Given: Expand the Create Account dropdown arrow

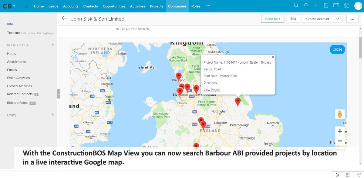Looking at the screenshot, I should pyautogui.click(x=338, y=19).
